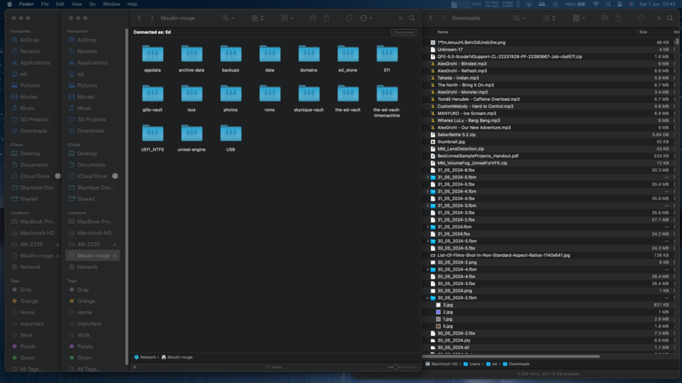Open the Apple menu
This screenshot has height=383, width=682.
10,4
